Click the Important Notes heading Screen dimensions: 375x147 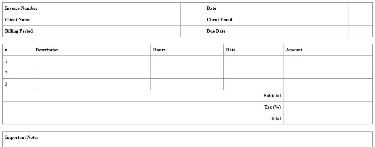point(22,137)
